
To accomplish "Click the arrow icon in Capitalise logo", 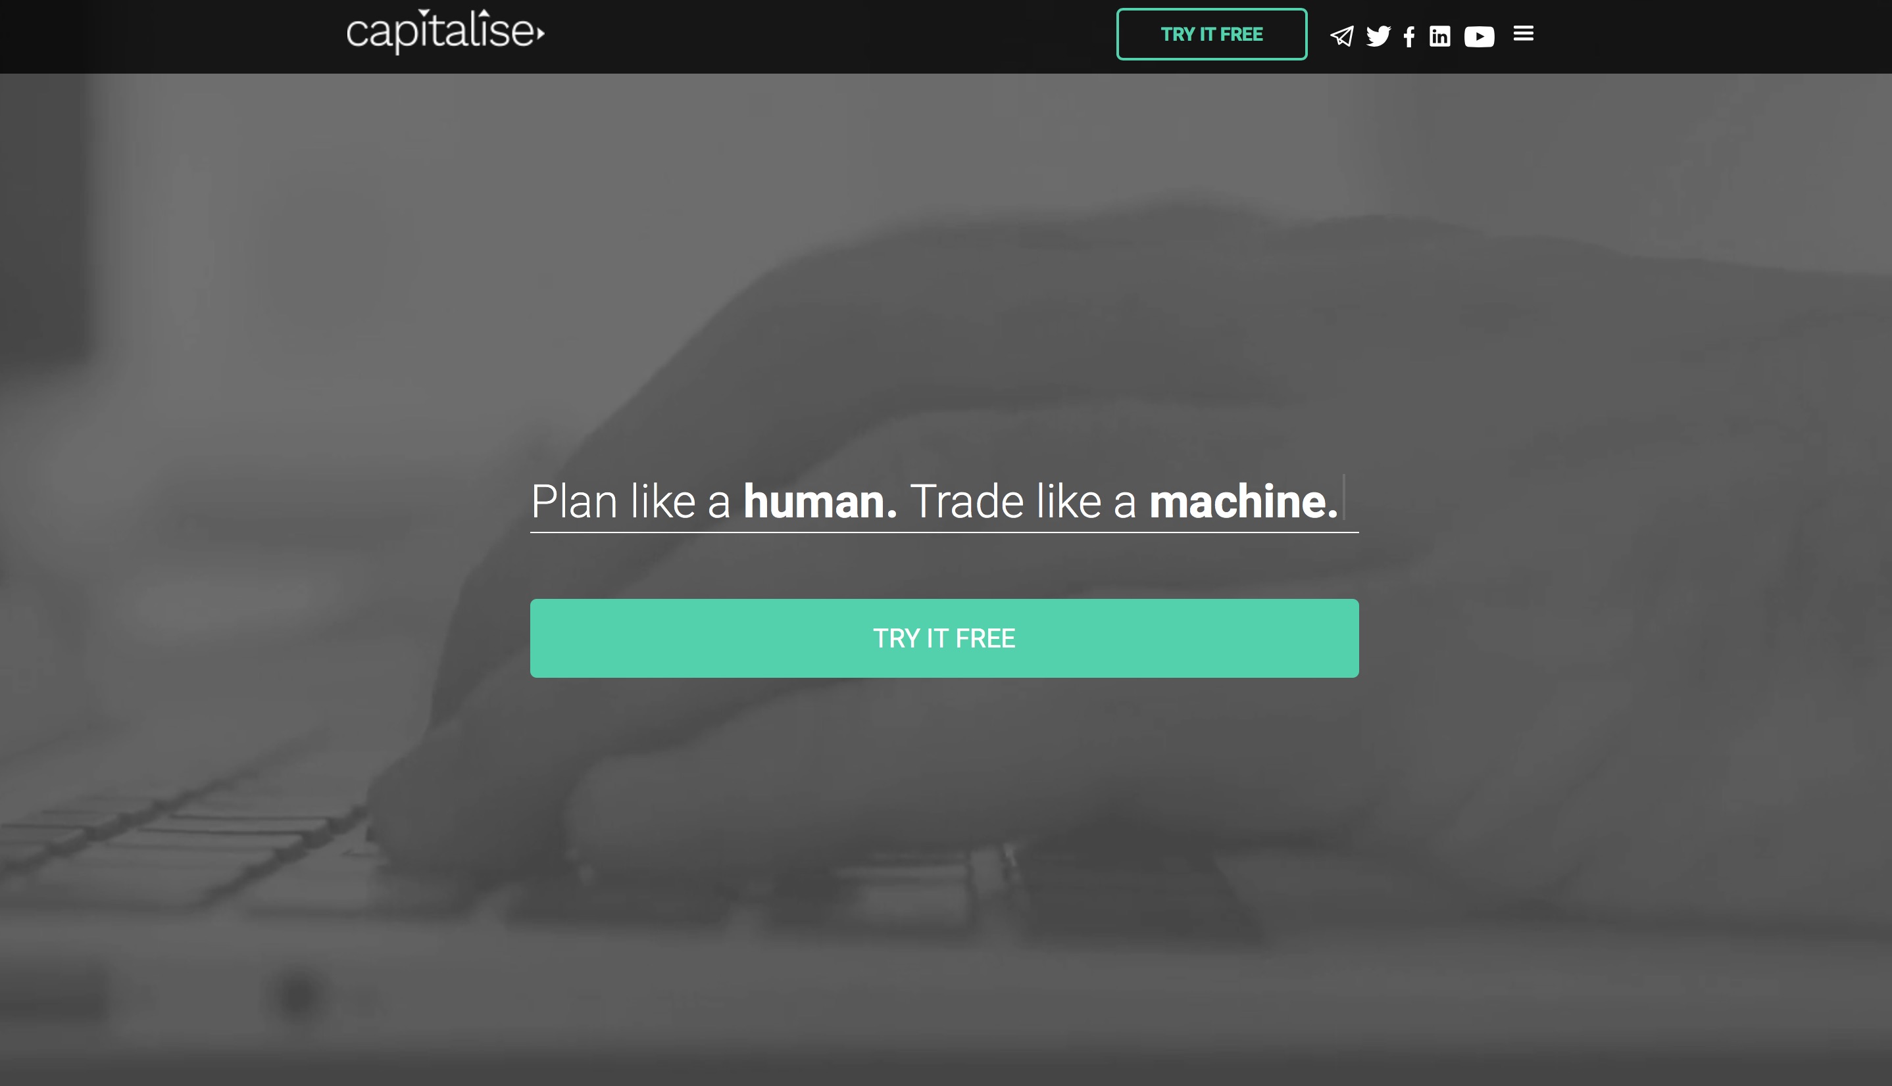I will [538, 36].
